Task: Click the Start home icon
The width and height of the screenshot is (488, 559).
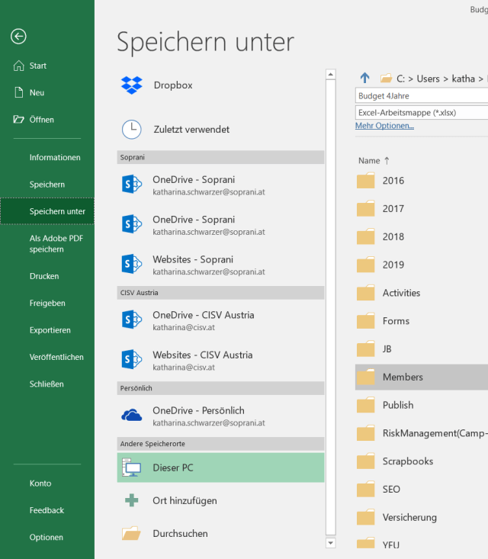Action: click(x=18, y=66)
